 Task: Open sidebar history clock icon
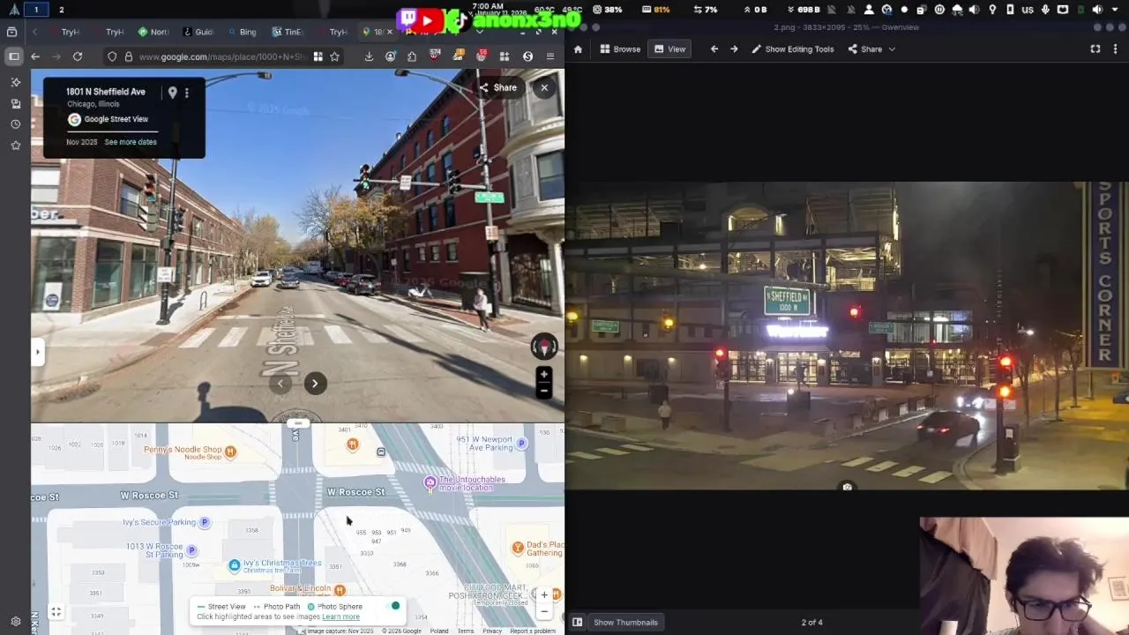(15, 124)
